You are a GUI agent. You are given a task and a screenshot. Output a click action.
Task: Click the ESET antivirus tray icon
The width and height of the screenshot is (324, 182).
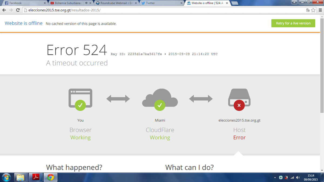click(x=281, y=177)
